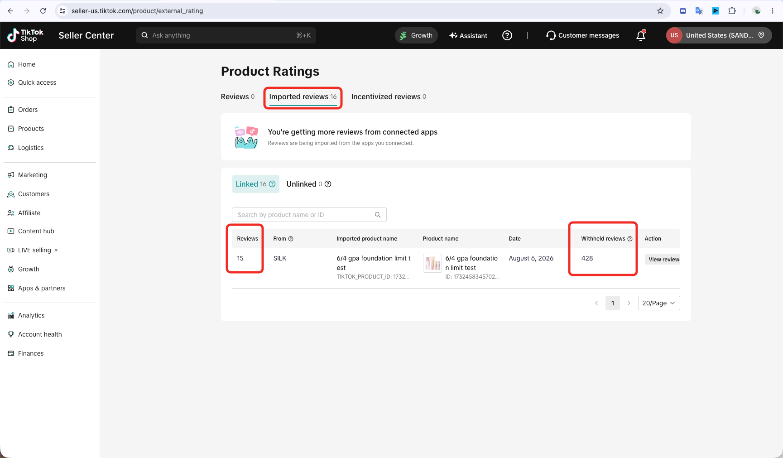Click the Growth button in the header
Image resolution: width=783 pixels, height=458 pixels.
[416, 35]
